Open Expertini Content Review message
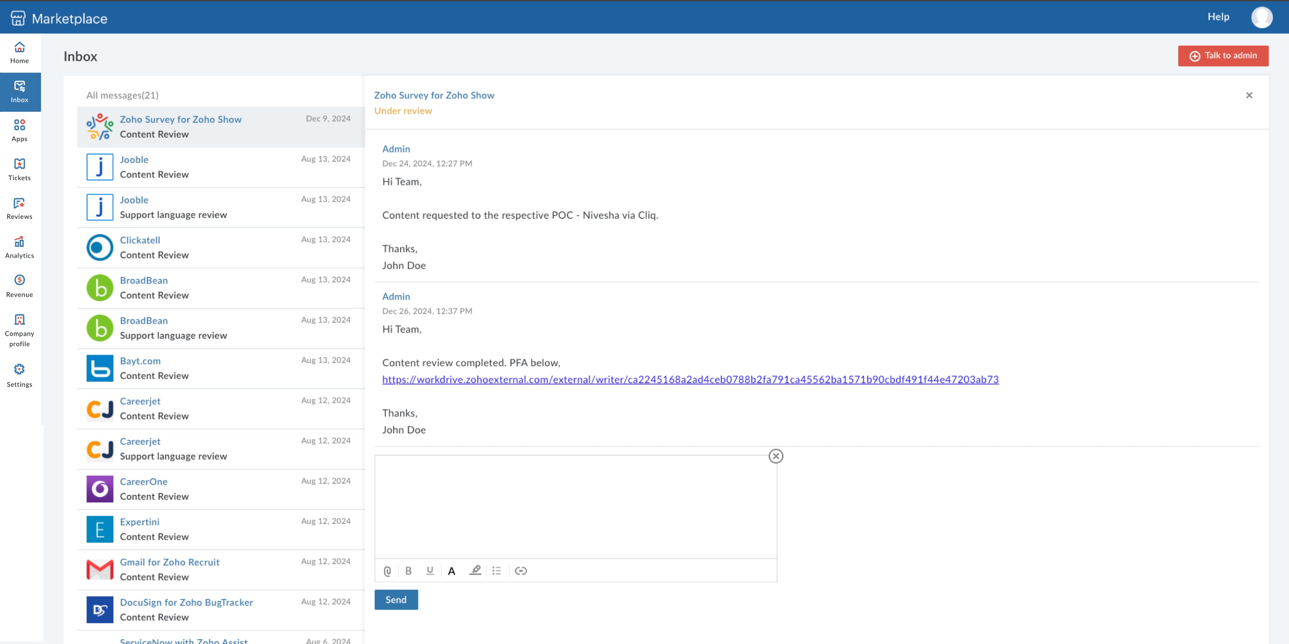 (x=221, y=530)
